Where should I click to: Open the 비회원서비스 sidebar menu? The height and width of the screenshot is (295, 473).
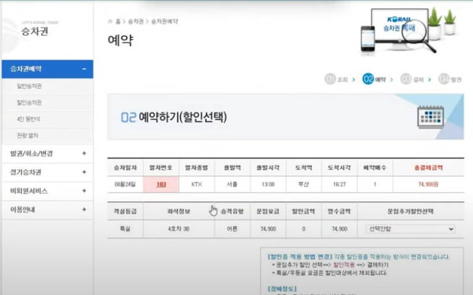tap(47, 191)
